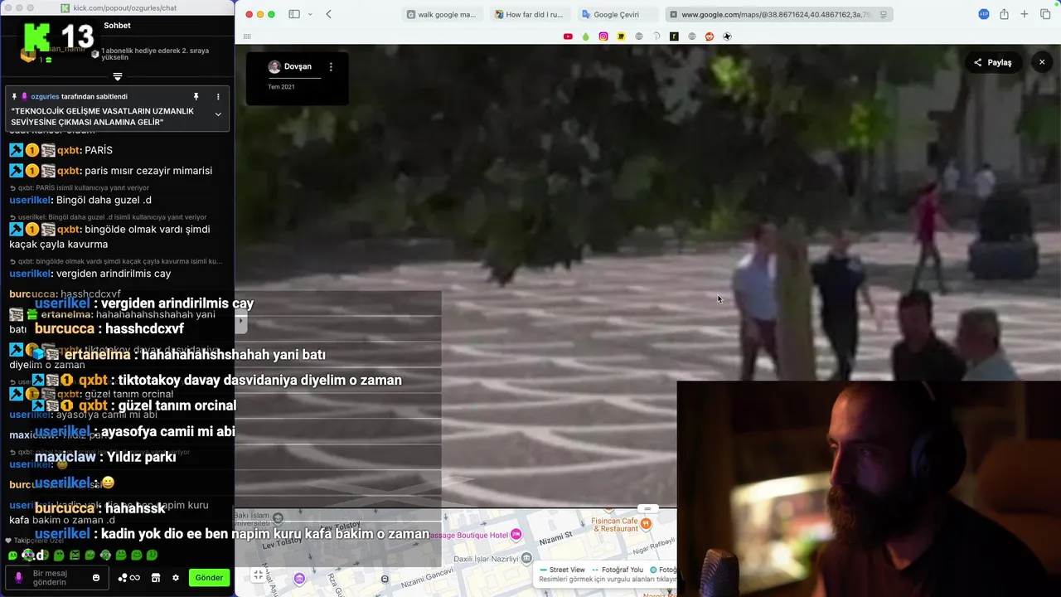The image size is (1061, 597).
Task: Open emoji picker in chat input
Action: tap(96, 578)
